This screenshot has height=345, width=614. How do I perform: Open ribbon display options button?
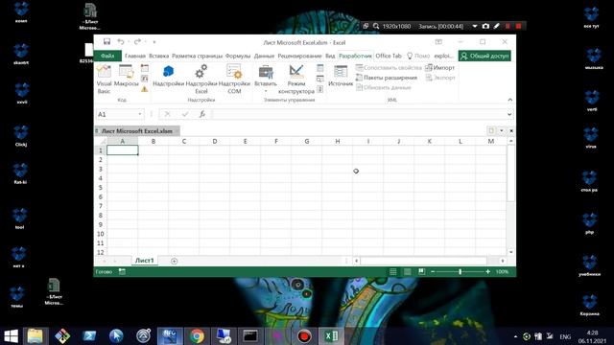[438, 42]
